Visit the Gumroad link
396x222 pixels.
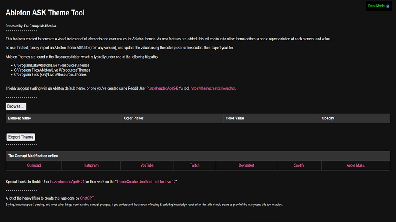click(x=34, y=165)
